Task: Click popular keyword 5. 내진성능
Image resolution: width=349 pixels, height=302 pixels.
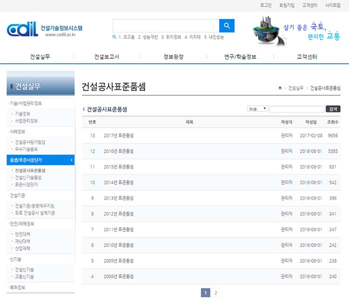Action: [214, 37]
